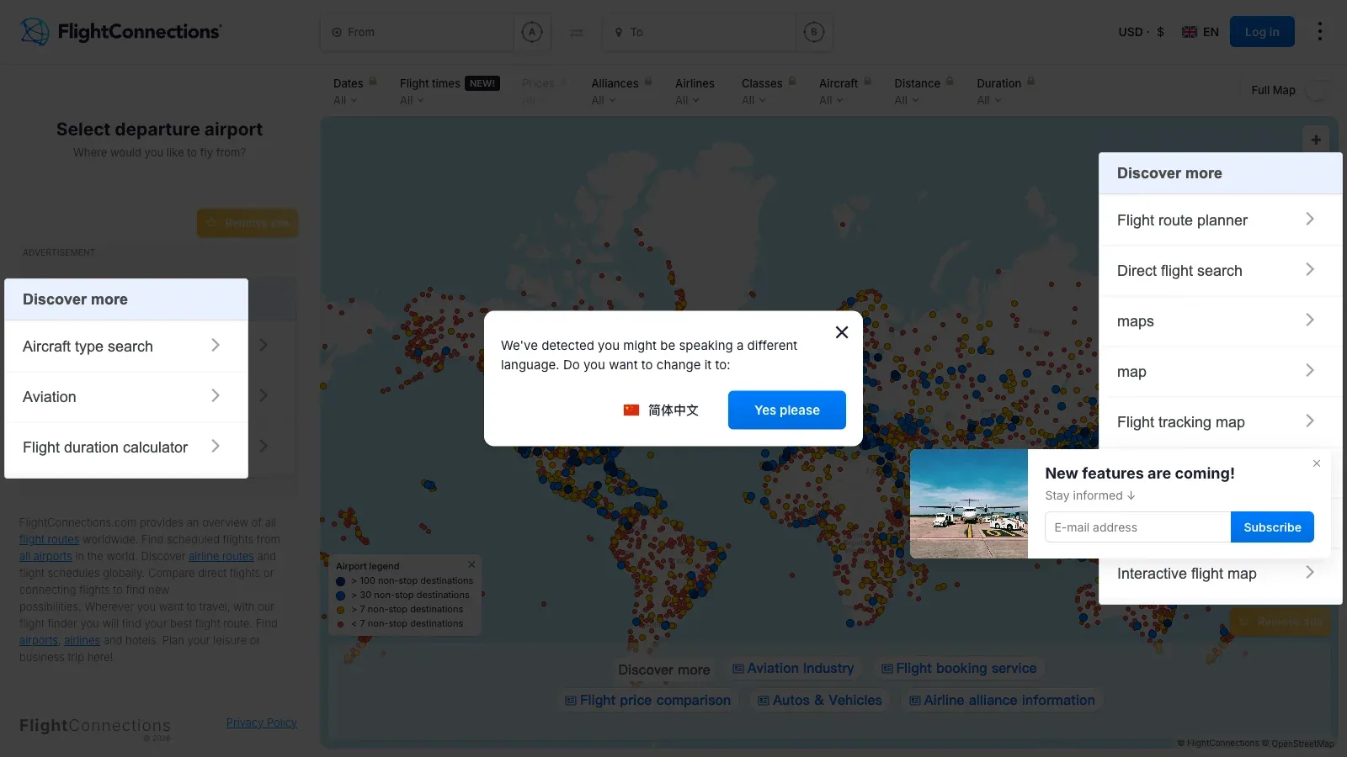Click lock icon next to Alliances
Screen dimensions: 1347x757
tap(648, 82)
